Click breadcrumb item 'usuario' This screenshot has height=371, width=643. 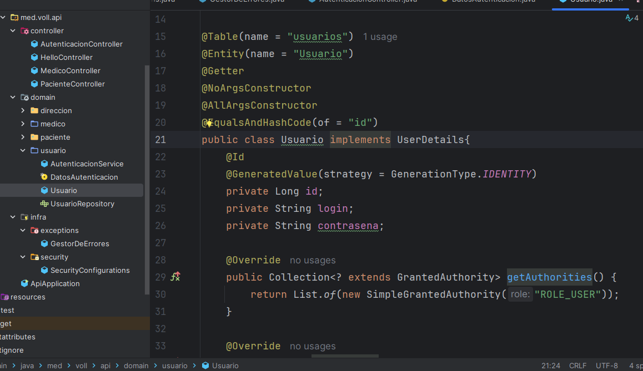coord(175,365)
